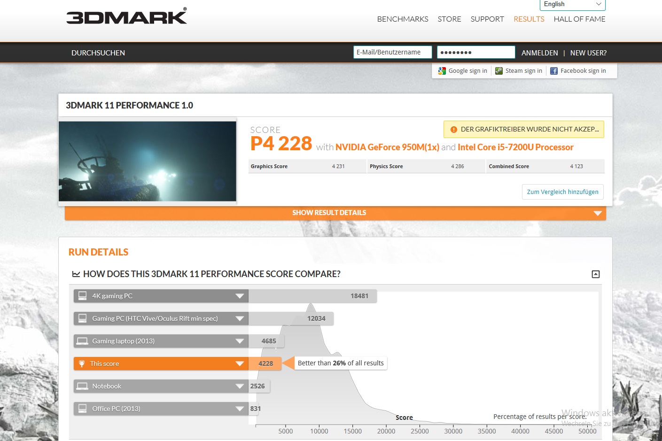The width and height of the screenshot is (662, 441).
Task: Expand the Office PC (2013) row arrow
Action: click(x=240, y=409)
